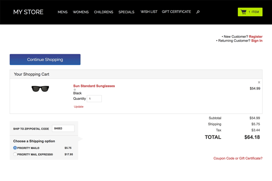The height and width of the screenshot is (181, 272).
Task: Click the Sun Standard Sunglasses product title
Action: 94,86
